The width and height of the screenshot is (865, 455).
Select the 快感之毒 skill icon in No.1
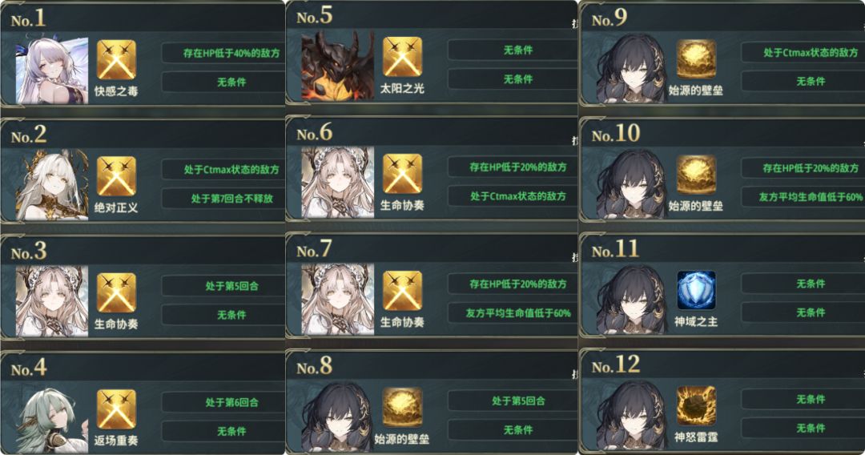(116, 59)
